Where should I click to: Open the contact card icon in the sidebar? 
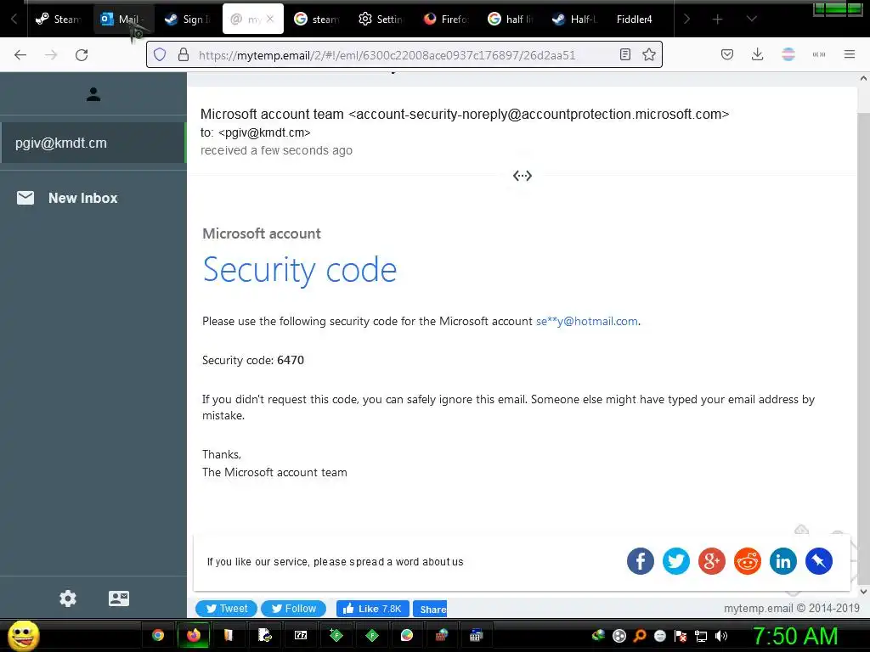tap(119, 599)
